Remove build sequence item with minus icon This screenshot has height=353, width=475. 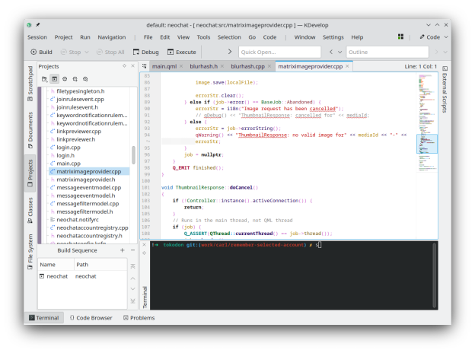pos(132,250)
